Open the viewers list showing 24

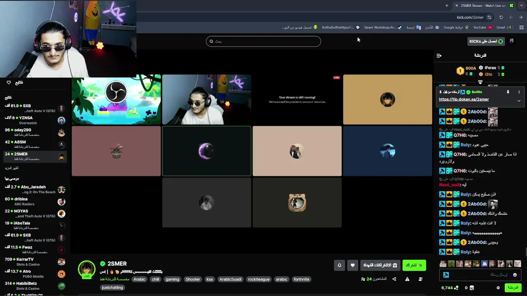click(374, 279)
